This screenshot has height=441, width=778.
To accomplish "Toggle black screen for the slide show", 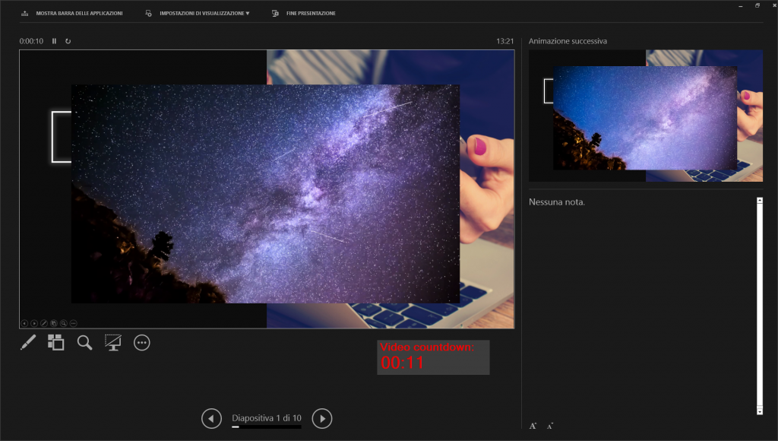I will point(113,343).
